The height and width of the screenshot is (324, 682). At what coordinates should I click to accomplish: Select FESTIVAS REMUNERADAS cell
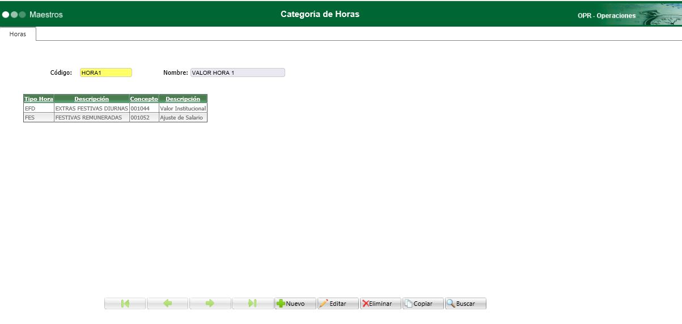click(x=91, y=117)
